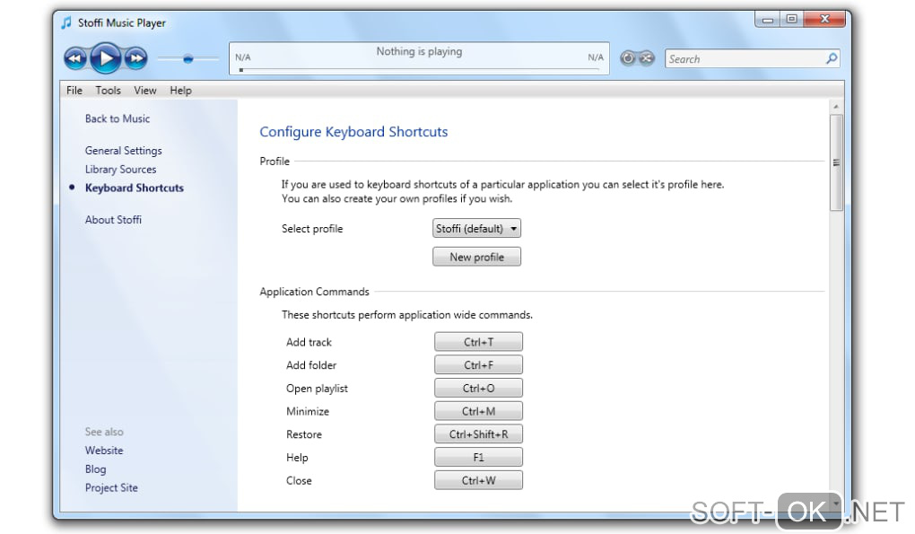Open the Tools menu

(108, 91)
